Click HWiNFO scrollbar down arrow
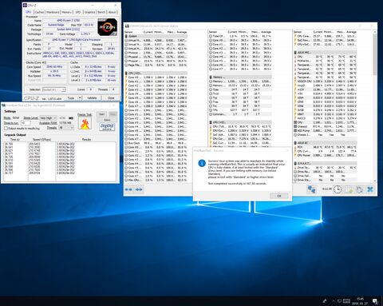 pyautogui.click(x=375, y=181)
